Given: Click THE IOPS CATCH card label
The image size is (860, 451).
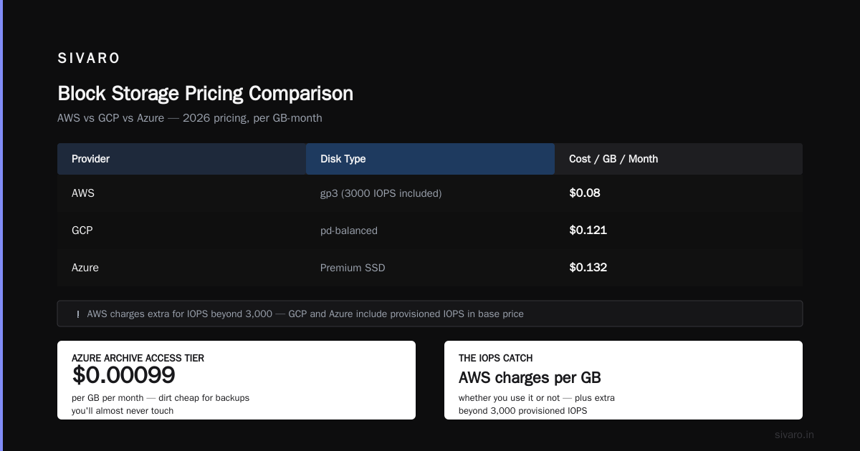Looking at the screenshot, I should [495, 358].
